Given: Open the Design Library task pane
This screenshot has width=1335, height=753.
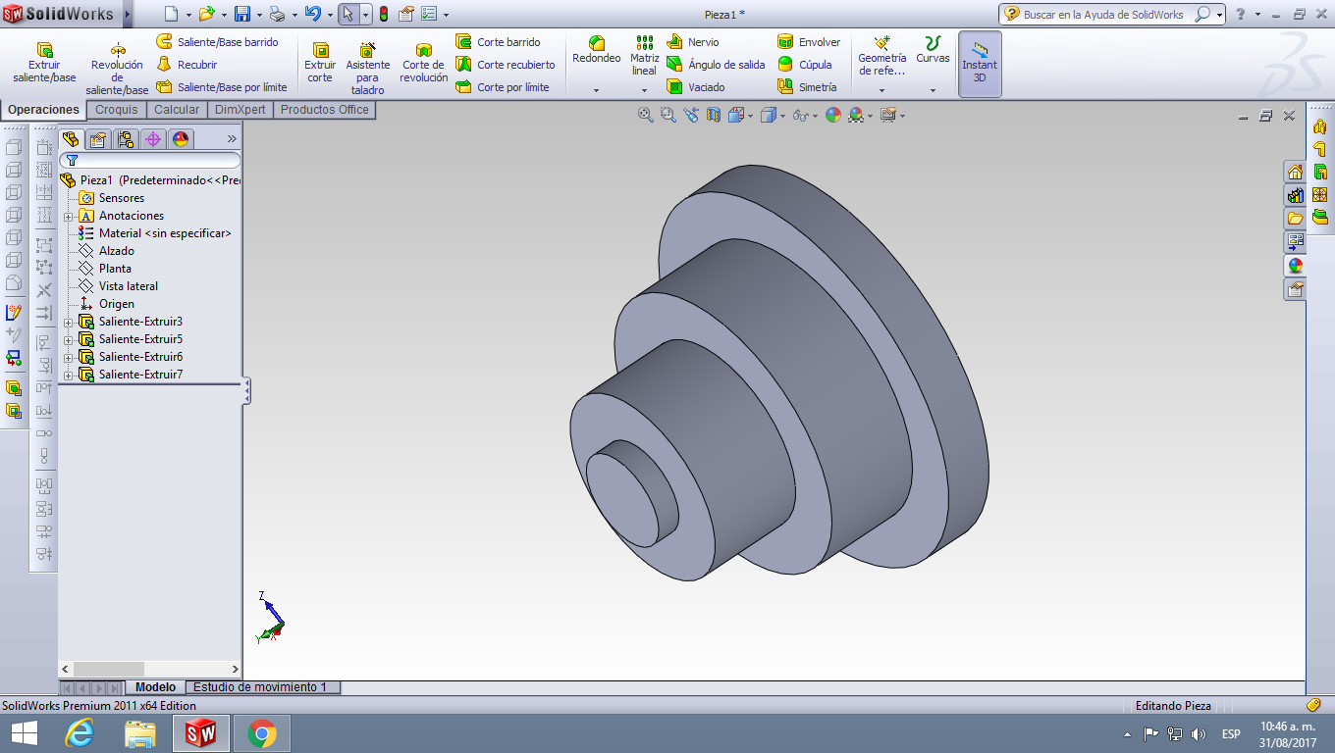Looking at the screenshot, I should click(x=1294, y=195).
